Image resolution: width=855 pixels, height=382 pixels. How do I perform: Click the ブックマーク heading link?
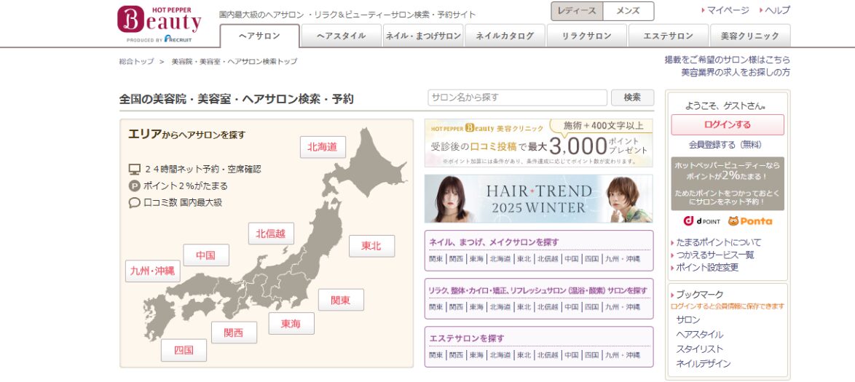click(700, 295)
